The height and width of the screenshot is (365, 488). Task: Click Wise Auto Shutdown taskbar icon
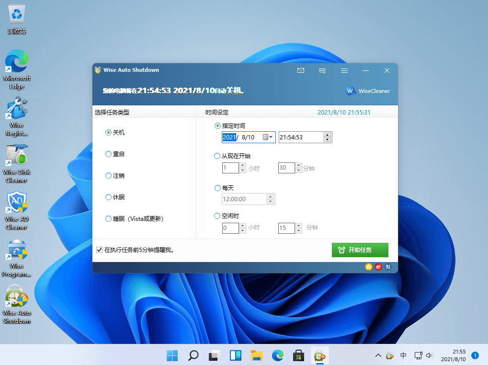click(x=320, y=355)
